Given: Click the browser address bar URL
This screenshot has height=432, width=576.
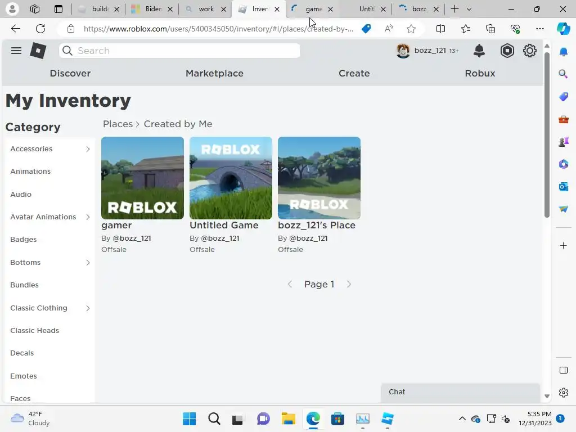Looking at the screenshot, I should point(218,29).
